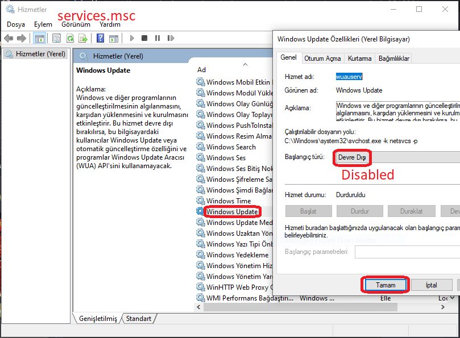Toggle the Show/Hide Console Tree icon
The height and width of the screenshot is (338, 460).
click(39, 38)
